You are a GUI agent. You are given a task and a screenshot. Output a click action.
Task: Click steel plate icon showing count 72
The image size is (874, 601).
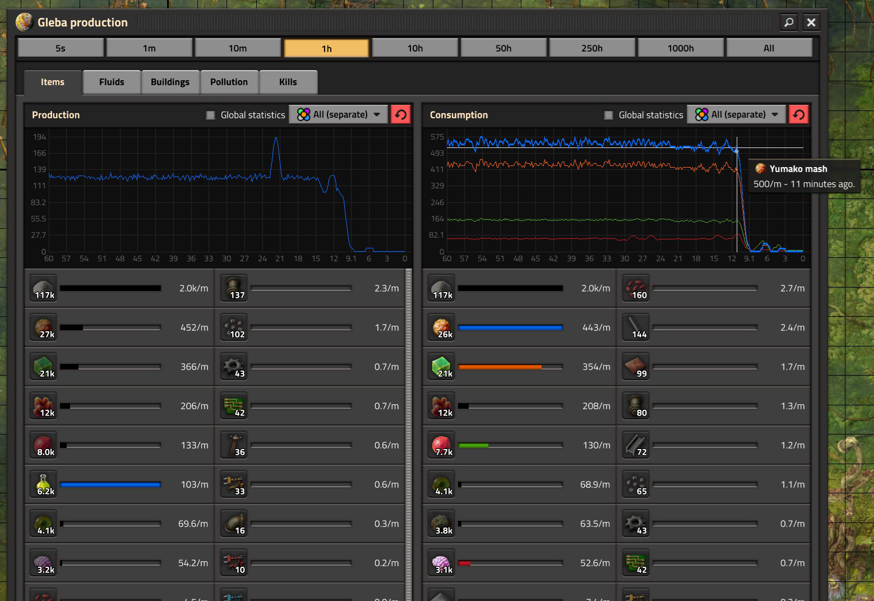click(636, 445)
